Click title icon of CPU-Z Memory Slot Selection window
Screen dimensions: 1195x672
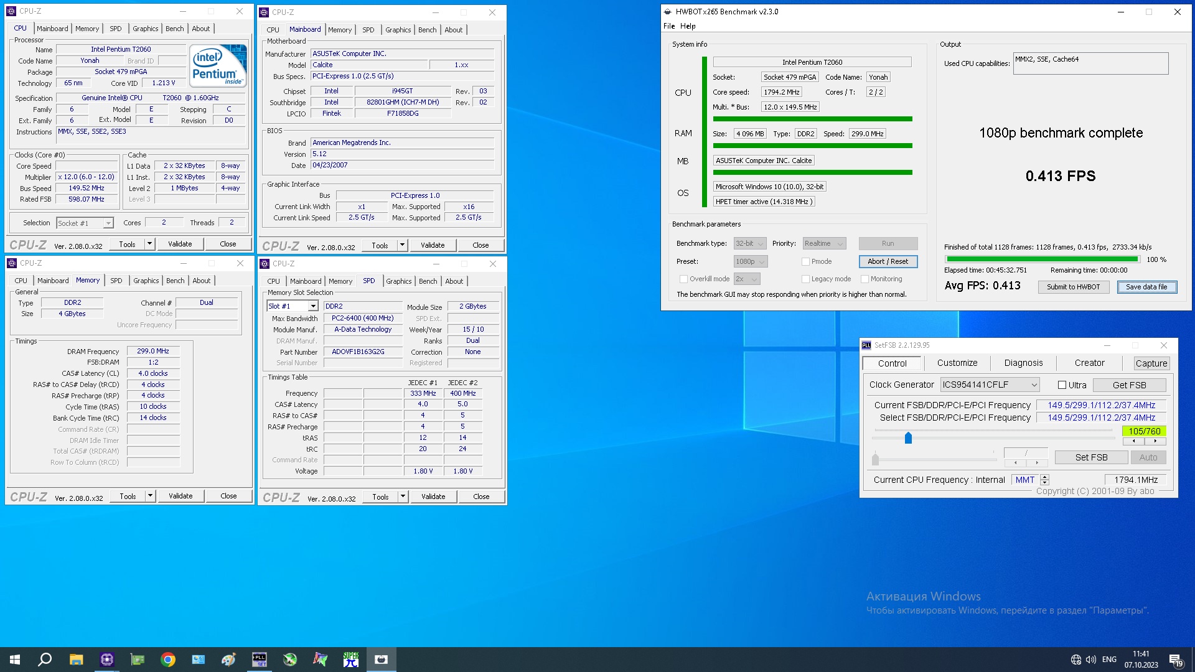tap(265, 264)
